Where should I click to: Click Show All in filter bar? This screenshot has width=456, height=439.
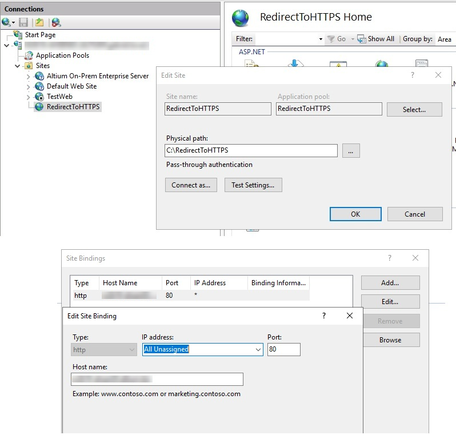coord(376,39)
